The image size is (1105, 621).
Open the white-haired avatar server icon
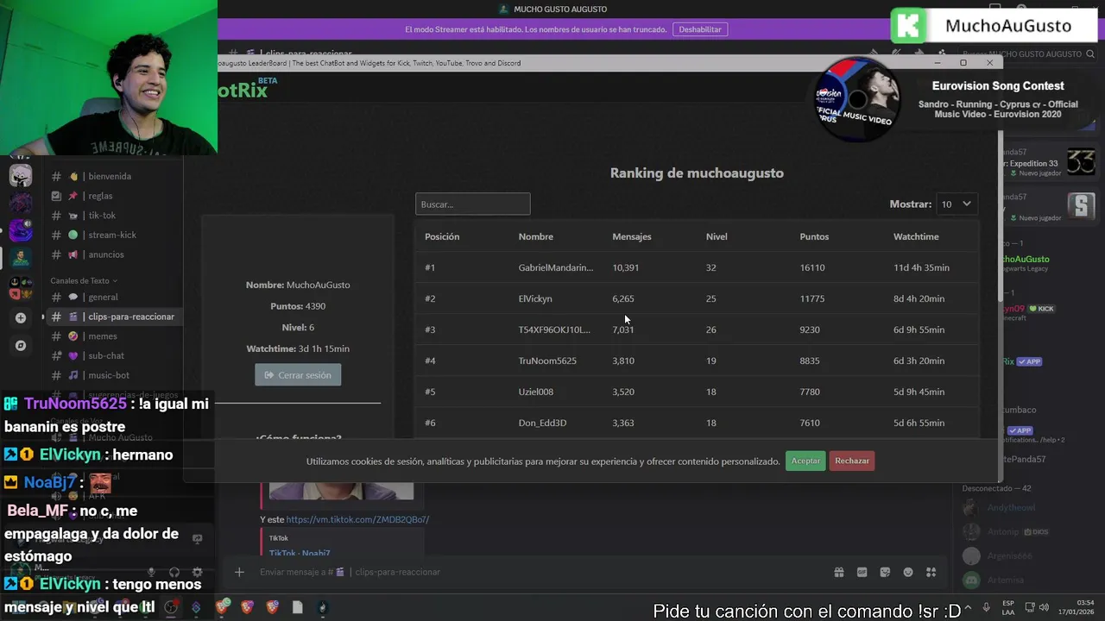click(x=21, y=176)
